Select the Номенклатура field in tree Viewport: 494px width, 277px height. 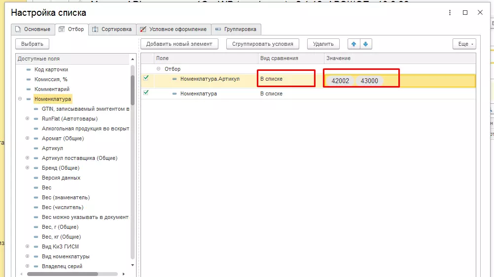53,99
